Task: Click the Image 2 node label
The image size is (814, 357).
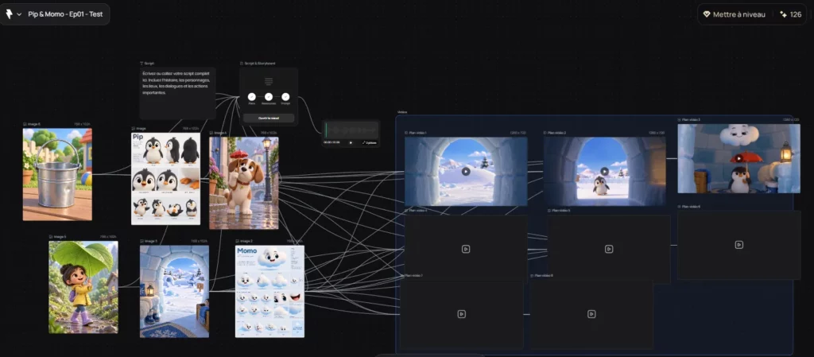Action: point(246,241)
